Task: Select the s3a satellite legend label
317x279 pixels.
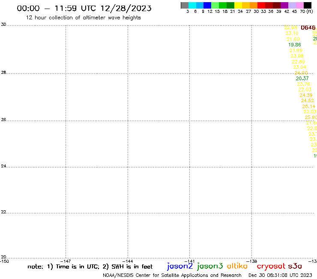Action: pyautogui.click(x=295, y=266)
